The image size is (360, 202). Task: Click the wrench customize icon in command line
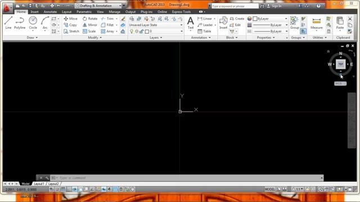pyautogui.click(x=47, y=178)
